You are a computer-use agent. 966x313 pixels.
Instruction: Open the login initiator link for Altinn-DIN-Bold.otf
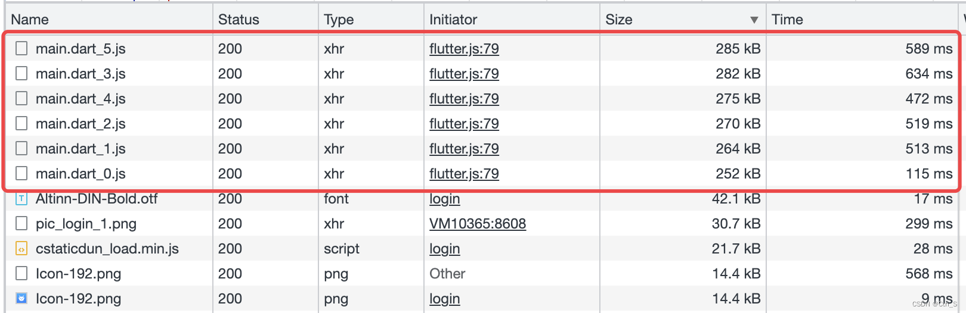(445, 199)
